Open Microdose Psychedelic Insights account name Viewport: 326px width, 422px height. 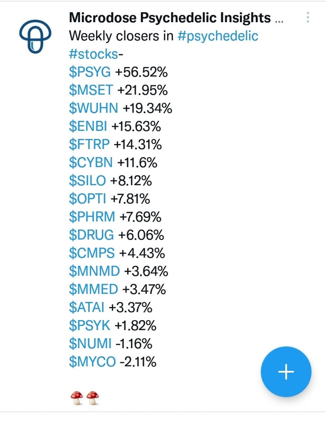(170, 18)
